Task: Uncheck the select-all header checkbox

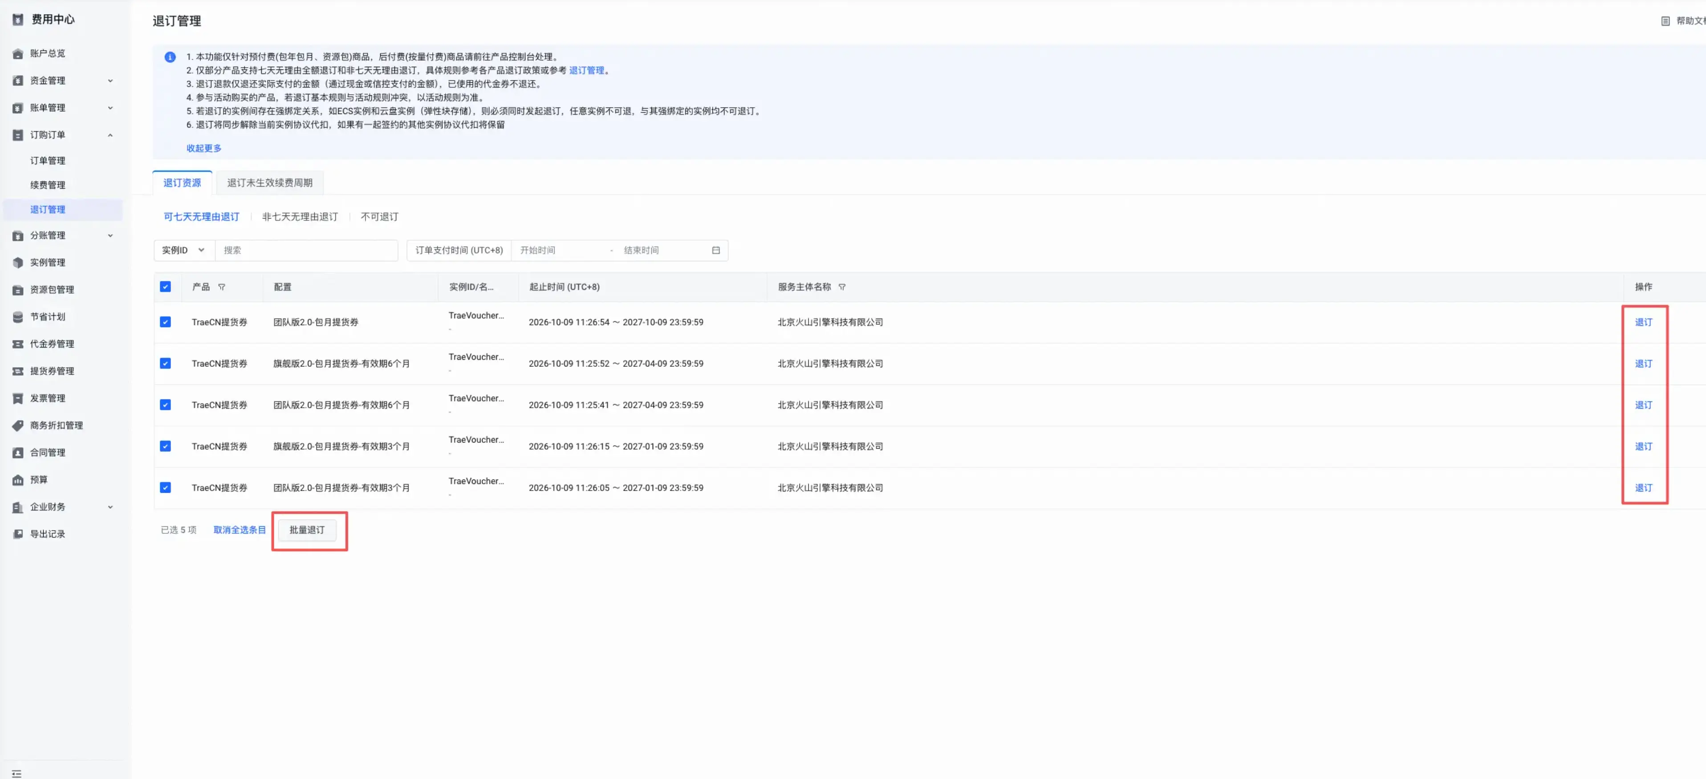Action: [x=166, y=287]
